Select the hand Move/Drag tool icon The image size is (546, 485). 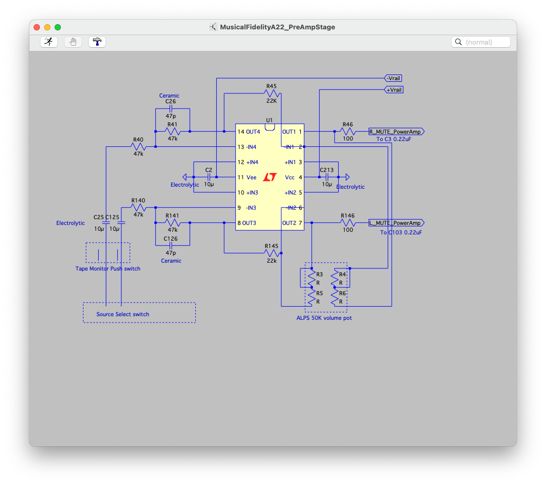73,42
